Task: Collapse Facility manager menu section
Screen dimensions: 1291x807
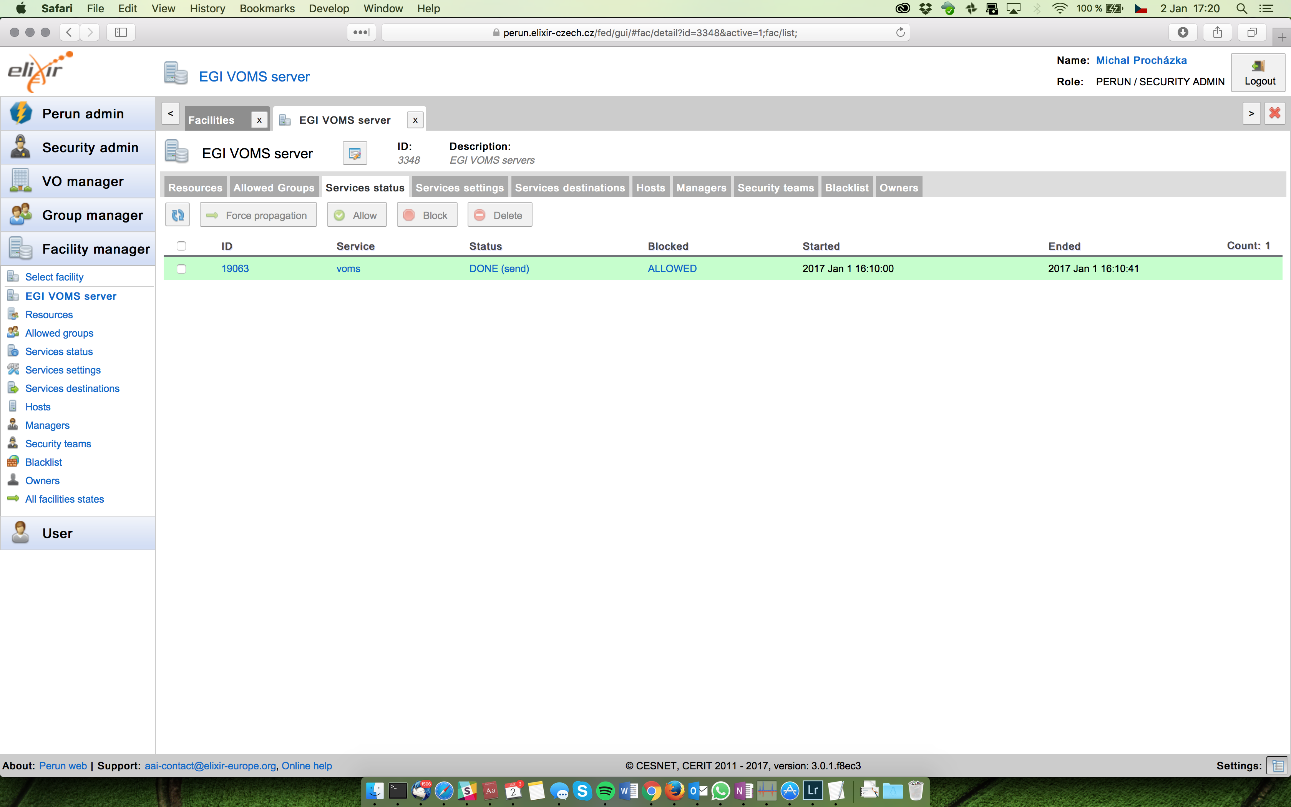Action: click(x=78, y=249)
